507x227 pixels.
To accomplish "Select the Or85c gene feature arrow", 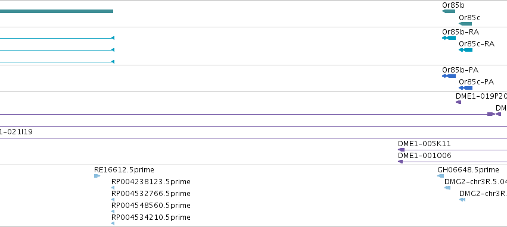I will click(x=465, y=24).
